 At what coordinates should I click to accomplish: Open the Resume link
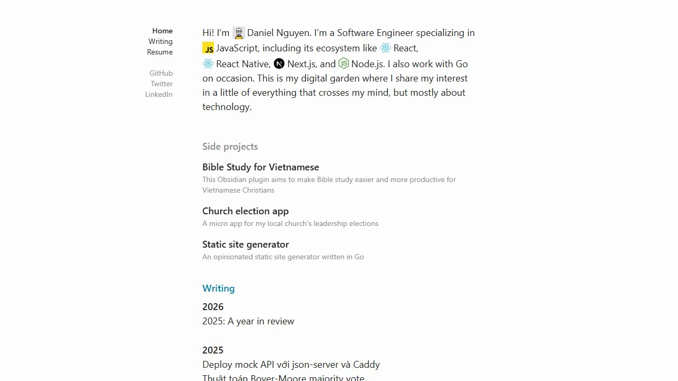pos(160,52)
